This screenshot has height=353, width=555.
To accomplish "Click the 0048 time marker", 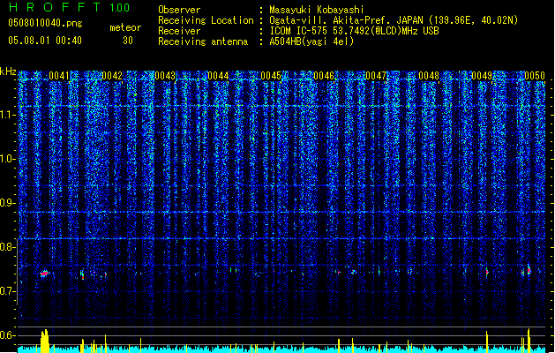I will tap(429, 76).
